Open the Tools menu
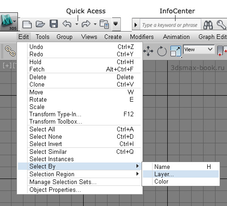 pyautogui.click(x=43, y=37)
